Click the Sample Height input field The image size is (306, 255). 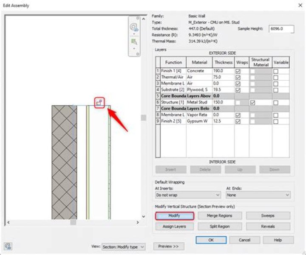281,29
